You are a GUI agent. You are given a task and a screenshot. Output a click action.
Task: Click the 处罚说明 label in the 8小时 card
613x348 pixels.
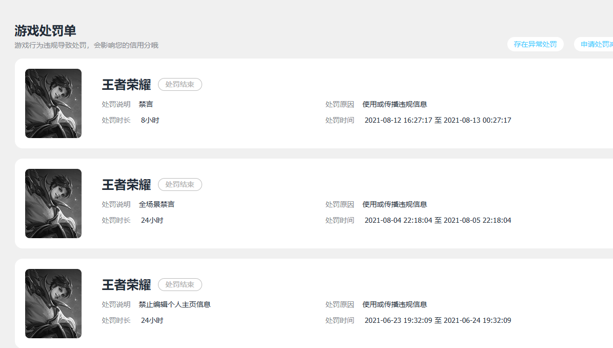click(x=116, y=104)
